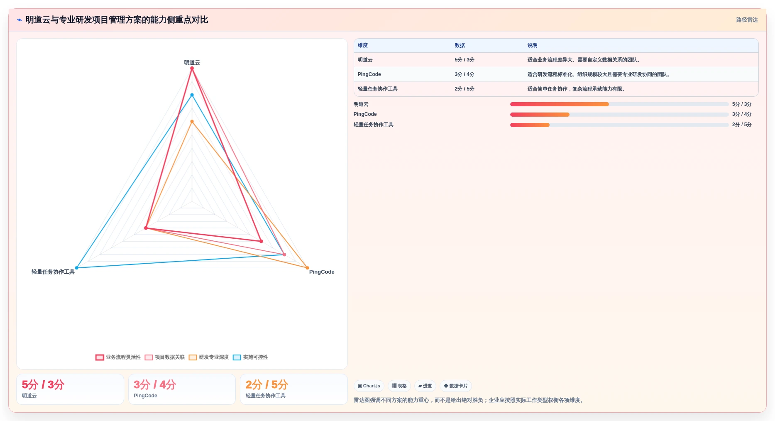Click the PingCode row description text in table
Screen dimensions: 775x421
pos(599,74)
